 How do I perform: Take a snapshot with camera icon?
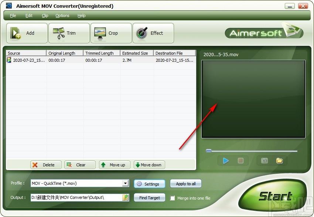click(264, 161)
